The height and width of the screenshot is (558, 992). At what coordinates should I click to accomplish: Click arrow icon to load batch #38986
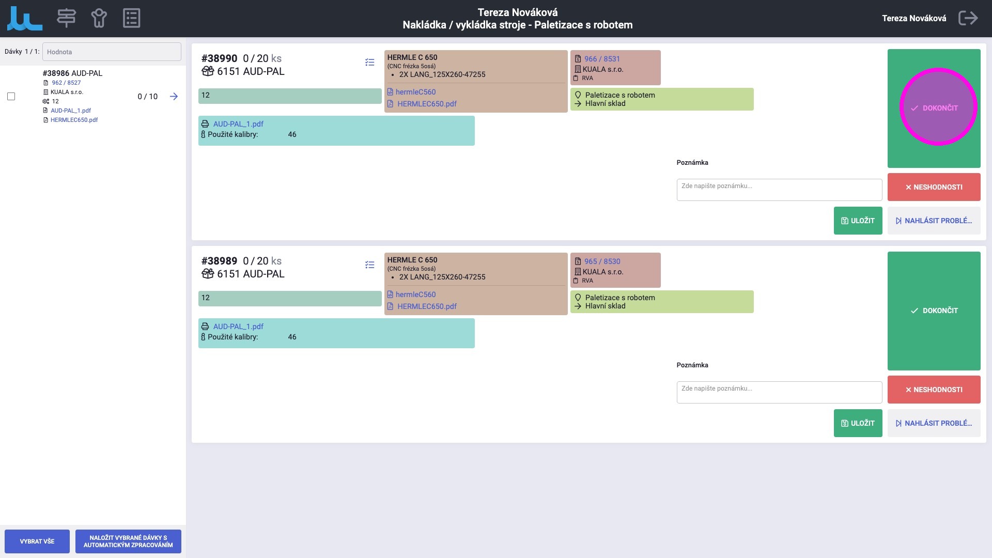tap(174, 97)
